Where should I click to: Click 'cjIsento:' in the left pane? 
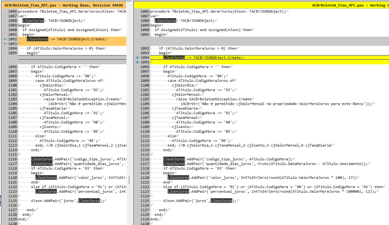pos(49,127)
